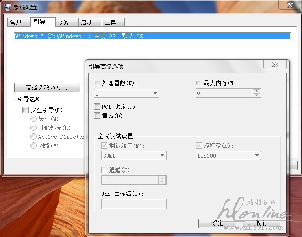Image resolution: width=302 pixels, height=237 pixels.
Task: Choose the 最小(M) radio option
Action: pos(33,119)
